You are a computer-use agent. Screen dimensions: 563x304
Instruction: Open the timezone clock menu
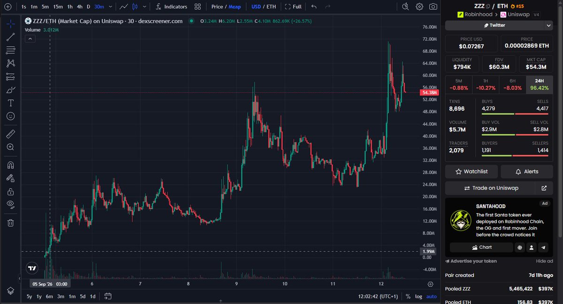[x=377, y=296]
